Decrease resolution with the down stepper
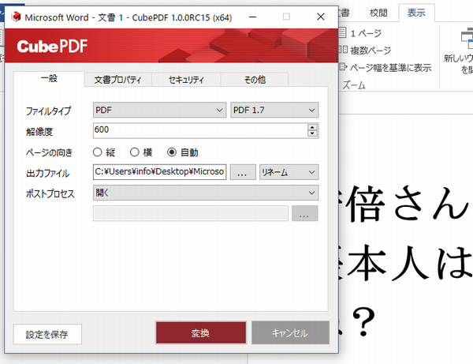This screenshot has height=364, width=473. 312,133
